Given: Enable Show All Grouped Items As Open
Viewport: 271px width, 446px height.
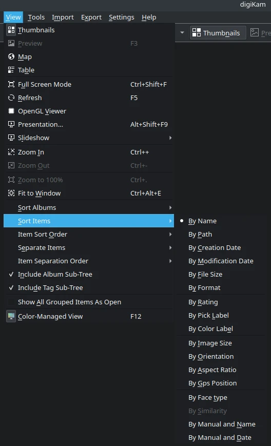Looking at the screenshot, I should [x=11, y=302].
